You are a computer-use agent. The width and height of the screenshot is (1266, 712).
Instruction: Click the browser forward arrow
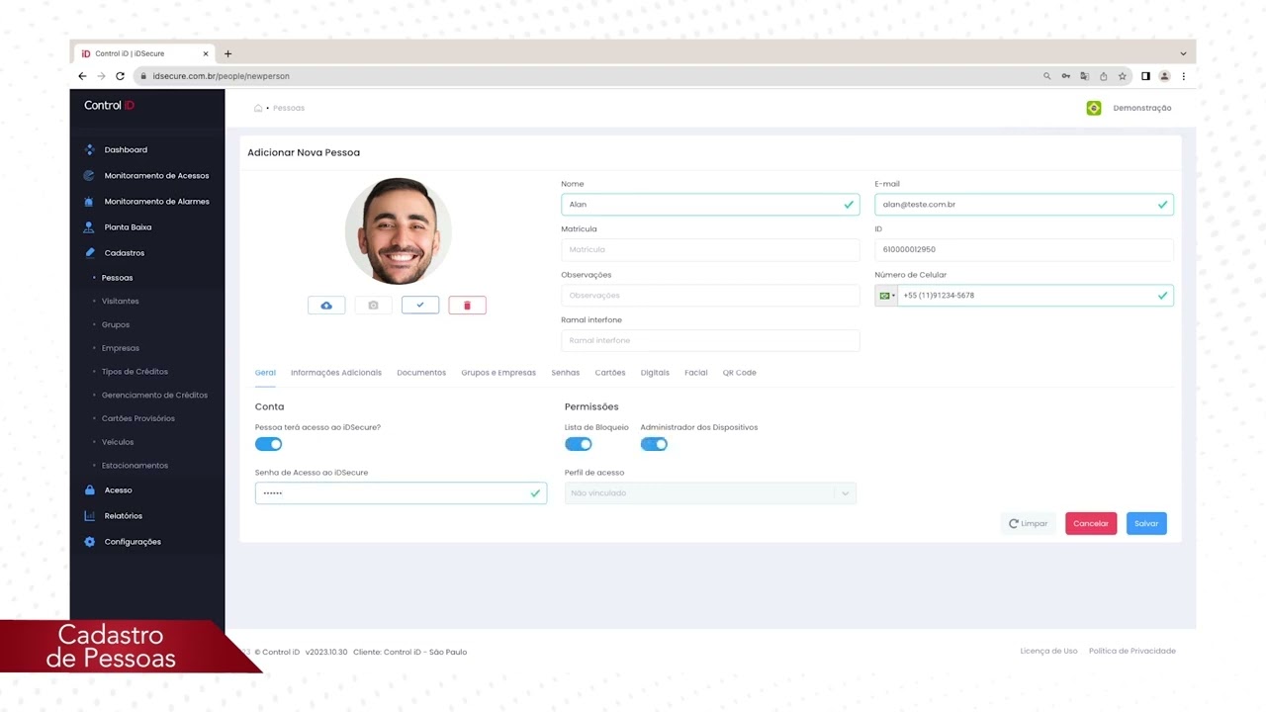tap(101, 76)
